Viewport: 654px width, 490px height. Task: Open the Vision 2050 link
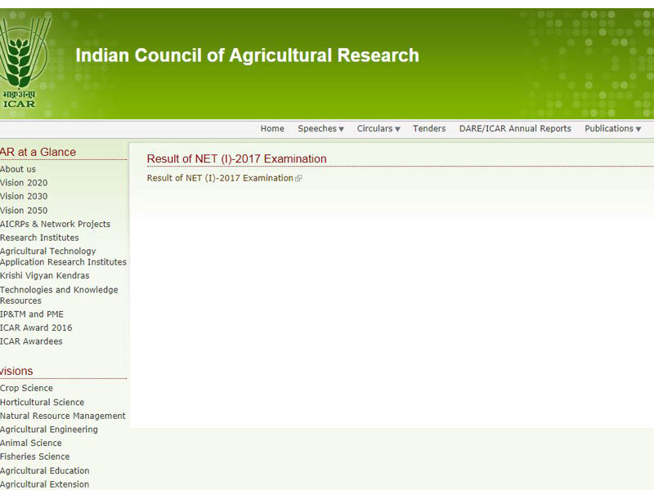(x=24, y=211)
